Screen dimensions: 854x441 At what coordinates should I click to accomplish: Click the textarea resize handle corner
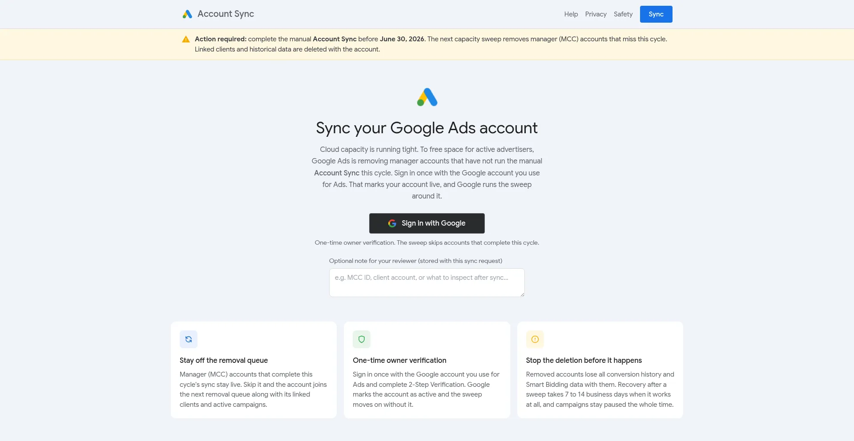coord(522,294)
